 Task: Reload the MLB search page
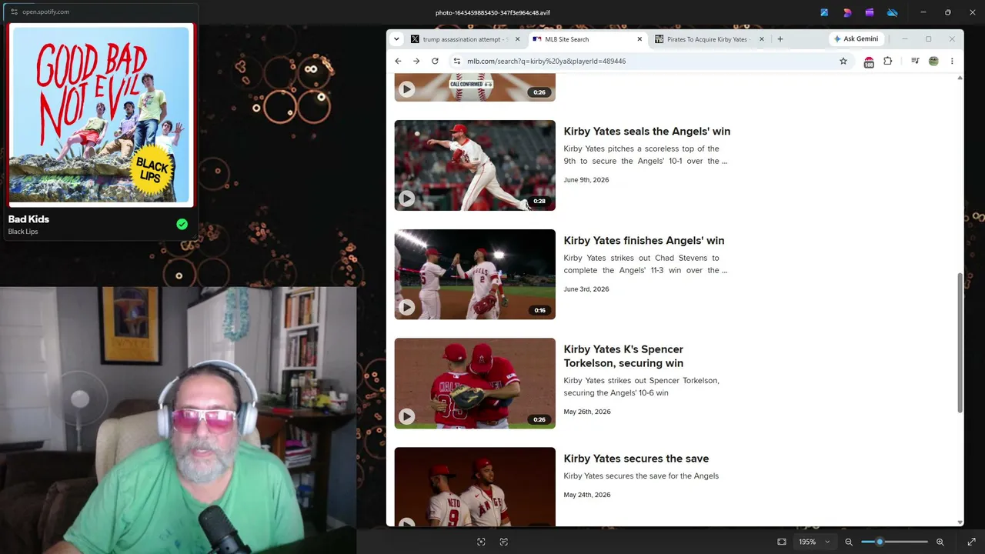click(435, 62)
